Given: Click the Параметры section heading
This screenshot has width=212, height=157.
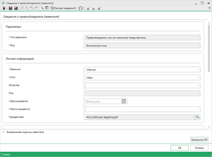Looking at the screenshot, I should click(13, 27).
